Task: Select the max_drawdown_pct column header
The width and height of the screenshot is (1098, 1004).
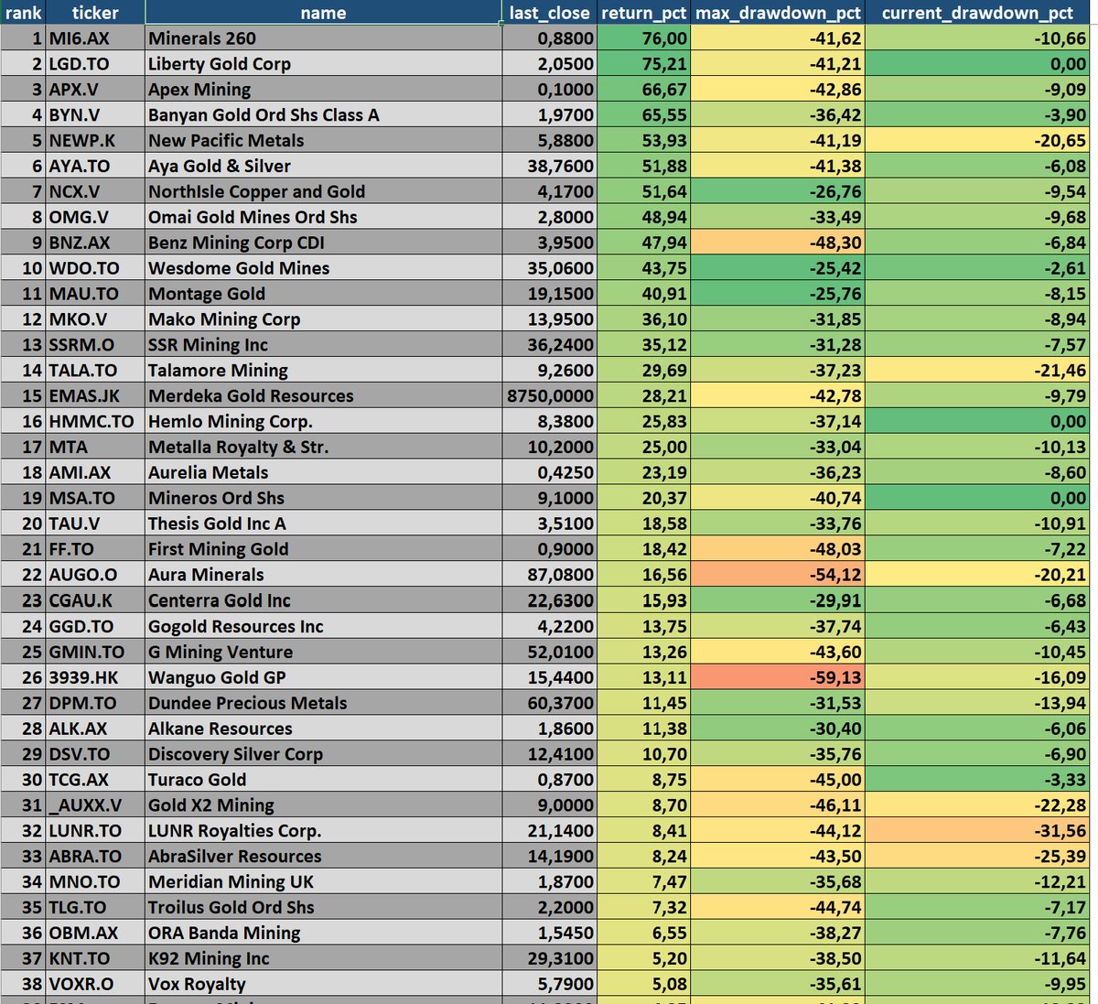Action: pos(778,13)
